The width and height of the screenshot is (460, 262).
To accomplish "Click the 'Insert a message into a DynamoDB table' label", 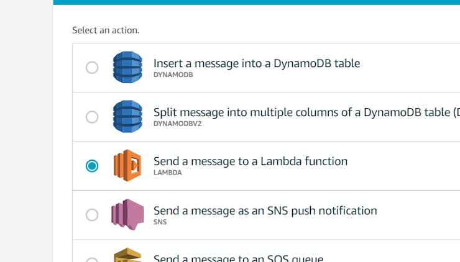I will [x=256, y=63].
